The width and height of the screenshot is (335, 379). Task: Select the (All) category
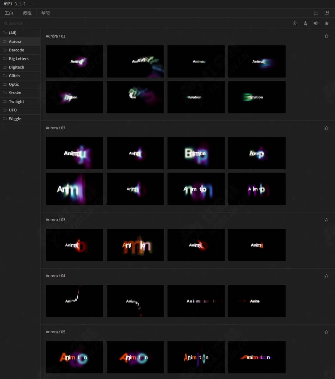tap(20, 33)
